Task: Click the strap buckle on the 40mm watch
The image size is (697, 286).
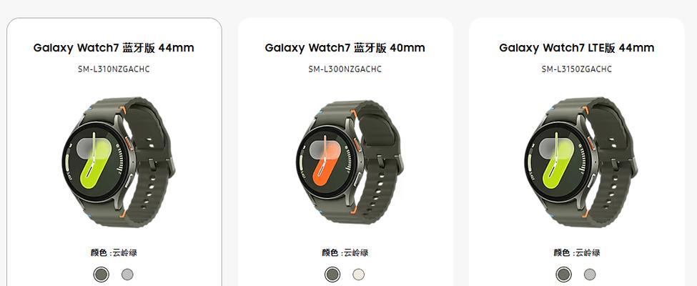Action: 390,162
